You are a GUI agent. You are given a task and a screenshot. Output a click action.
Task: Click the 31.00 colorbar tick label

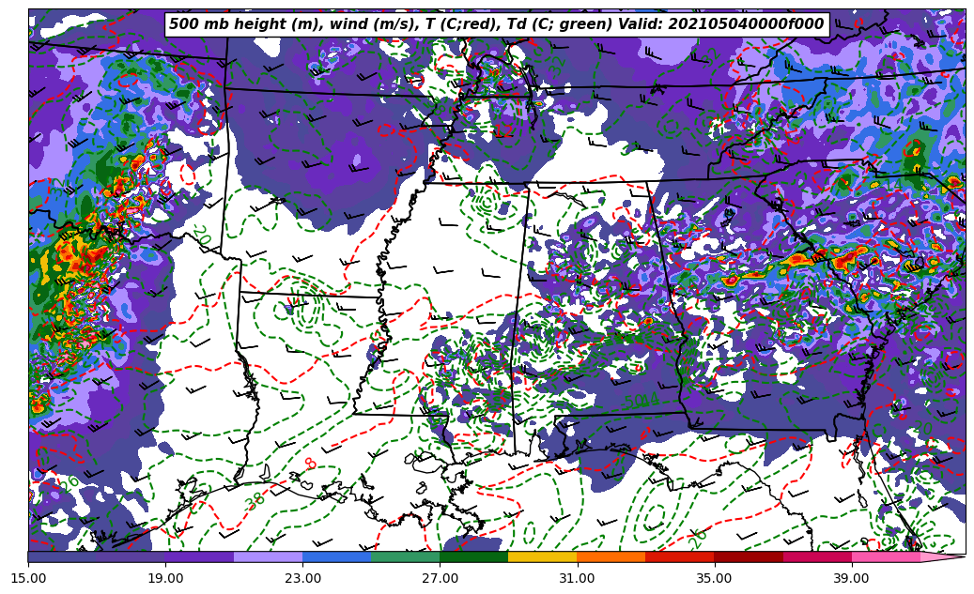pyautogui.click(x=577, y=578)
